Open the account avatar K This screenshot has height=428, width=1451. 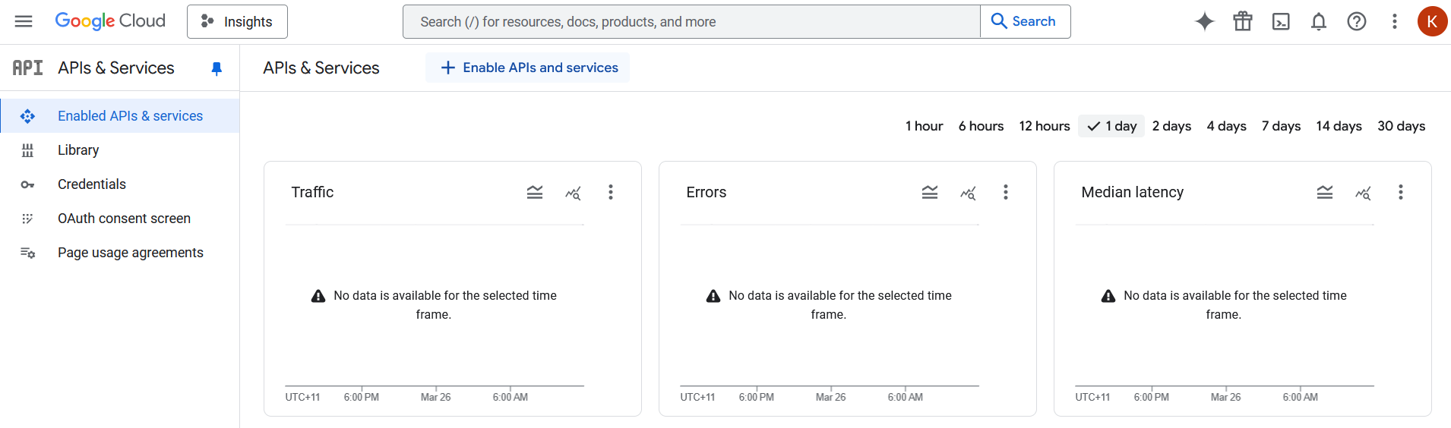click(1432, 21)
